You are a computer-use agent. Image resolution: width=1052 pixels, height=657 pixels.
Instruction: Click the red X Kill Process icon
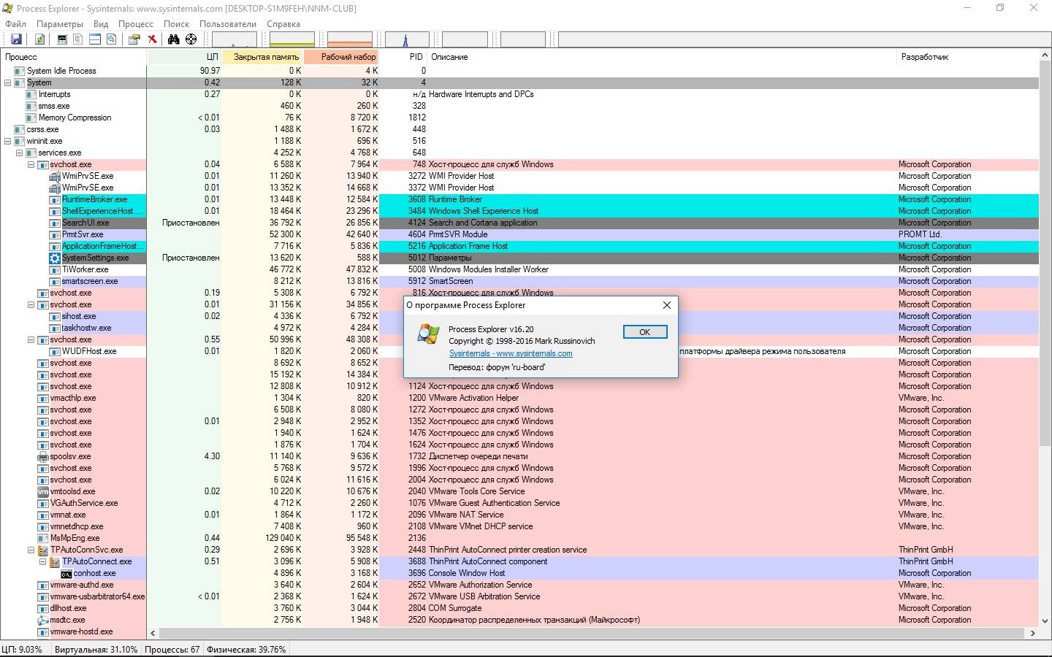click(152, 39)
